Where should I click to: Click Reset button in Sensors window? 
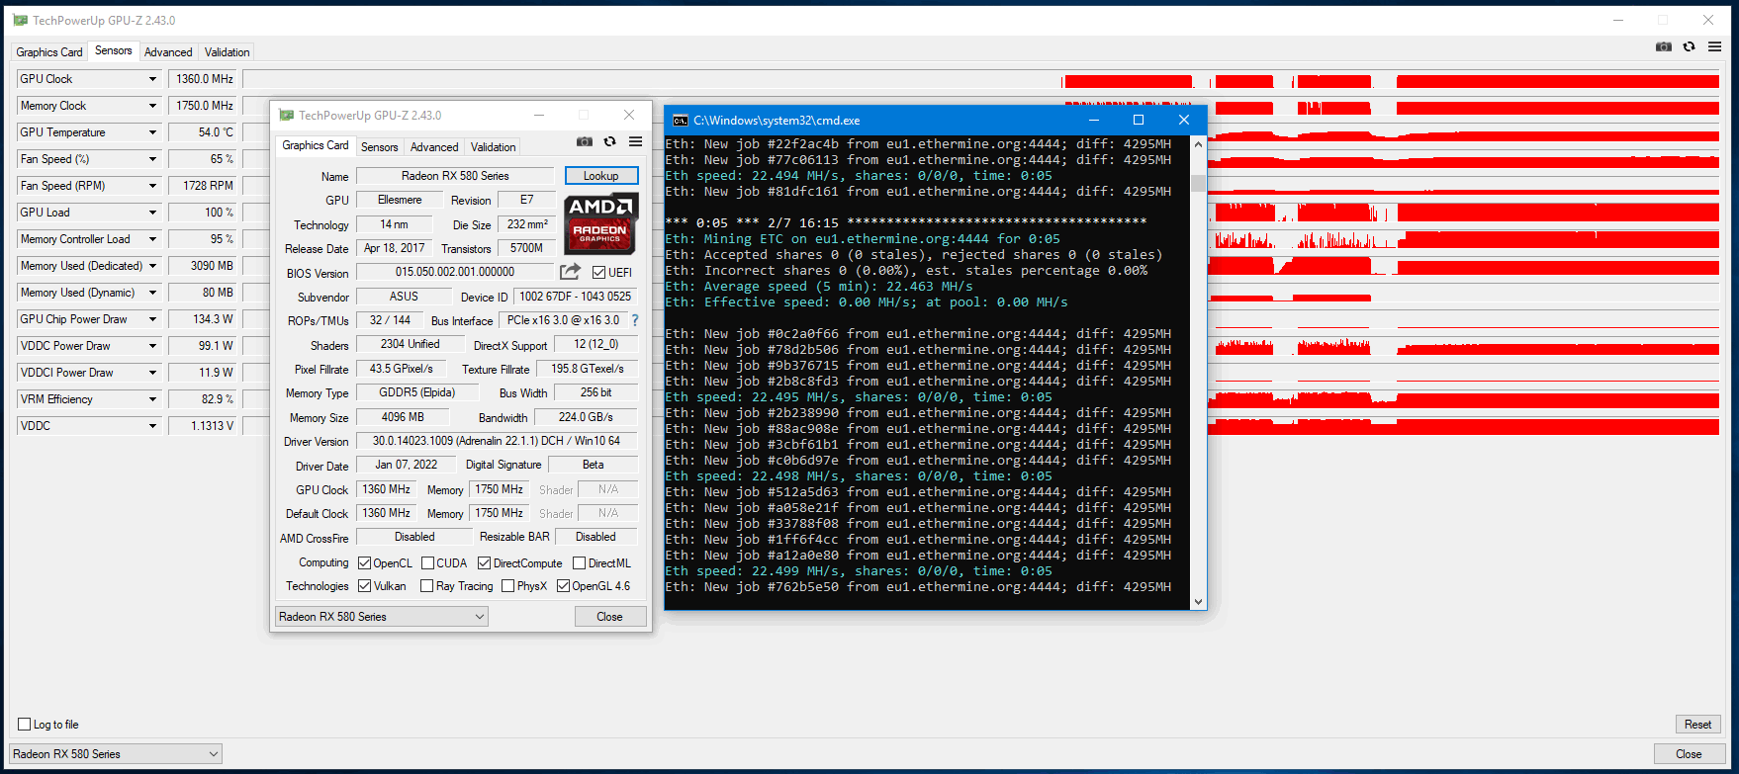[x=1698, y=724]
